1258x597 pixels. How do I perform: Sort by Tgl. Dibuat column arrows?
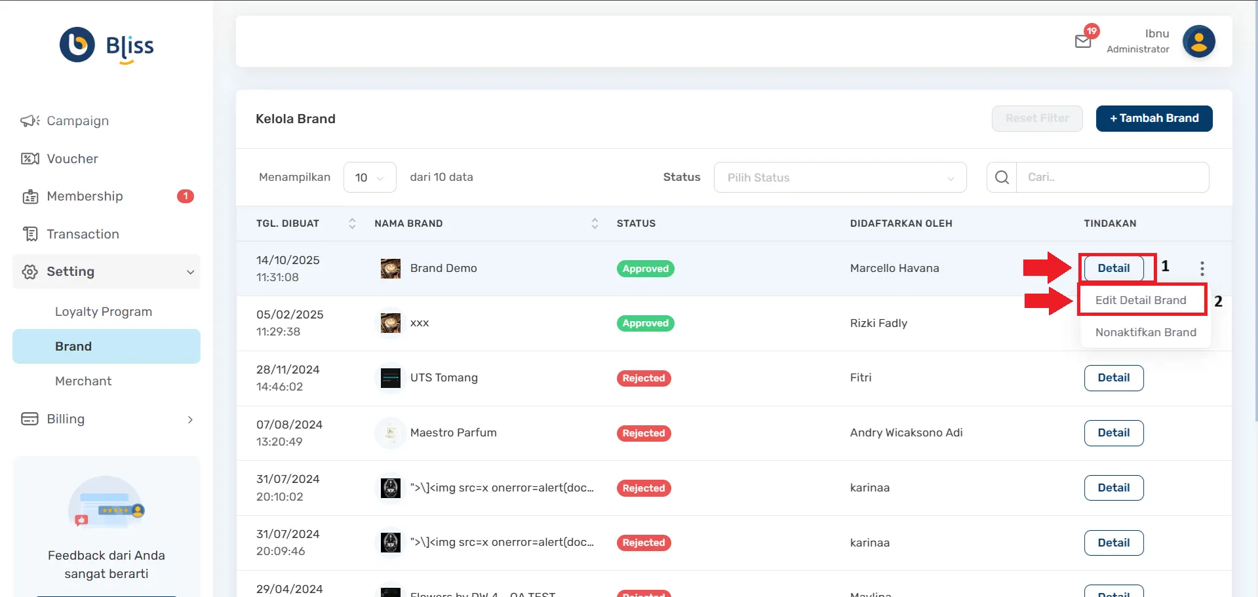tap(352, 223)
